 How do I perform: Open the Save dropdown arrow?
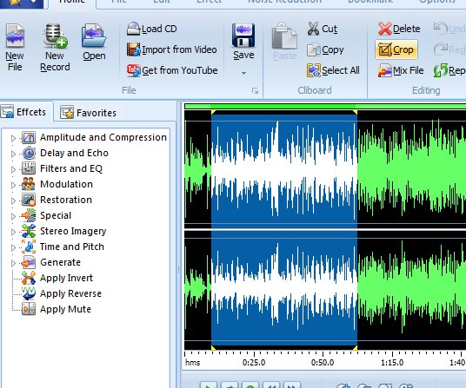[243, 73]
